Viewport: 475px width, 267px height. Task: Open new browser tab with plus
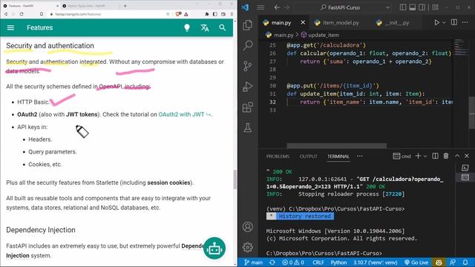point(125,6)
